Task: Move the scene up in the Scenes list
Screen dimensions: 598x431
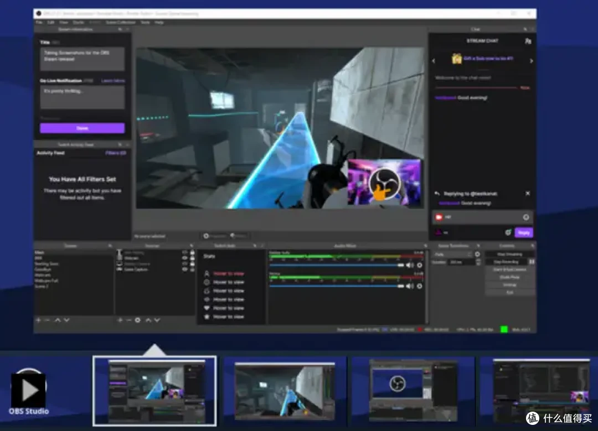Action: (x=58, y=320)
